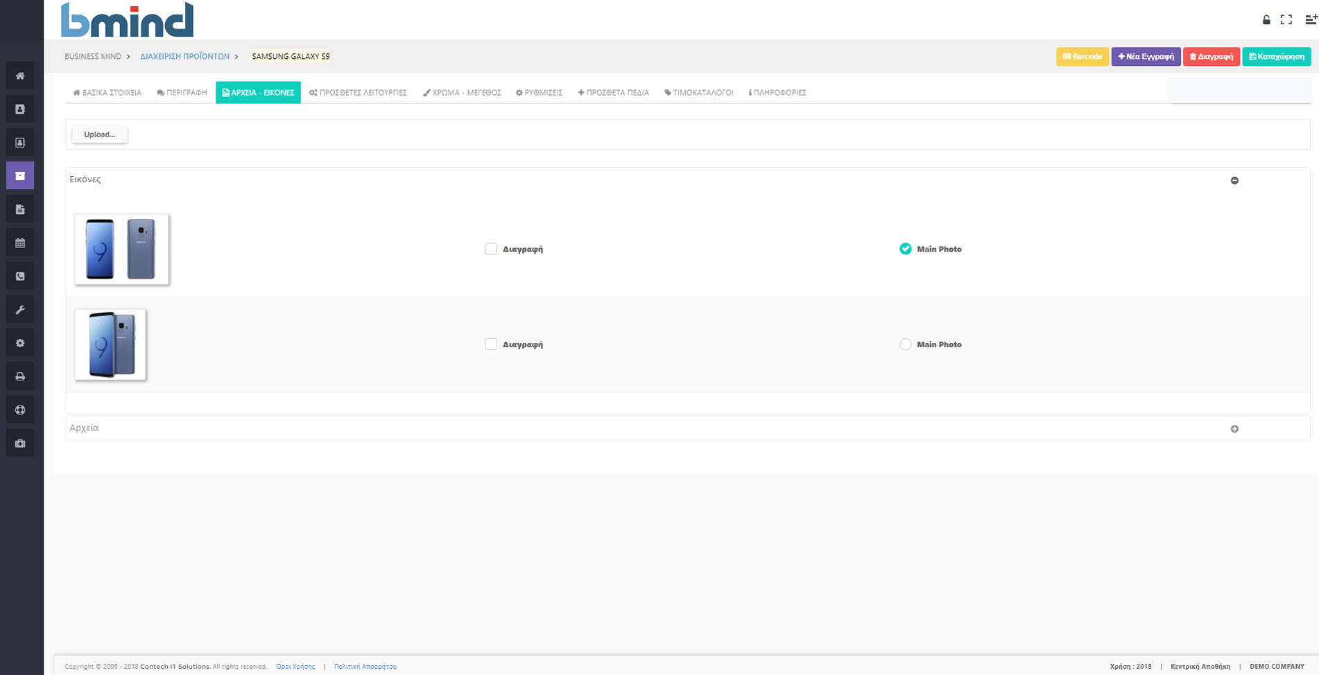Set the second image as Main Photo
Image resolution: width=1319 pixels, height=675 pixels.
tap(906, 344)
